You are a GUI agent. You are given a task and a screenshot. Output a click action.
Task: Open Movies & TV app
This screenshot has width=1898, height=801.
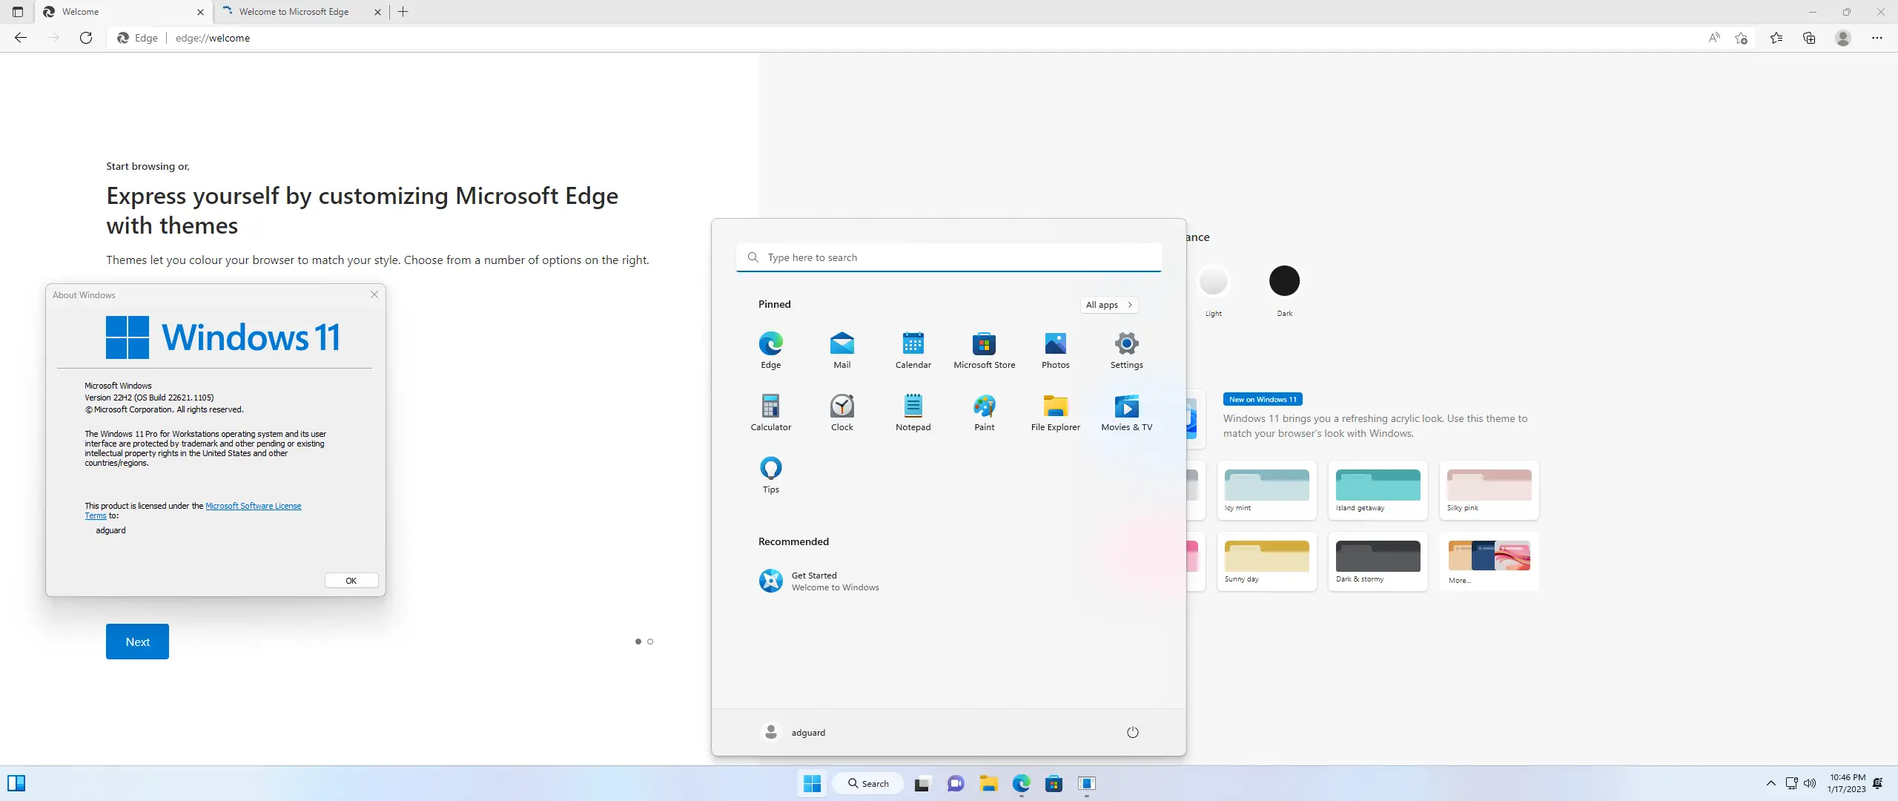click(1126, 407)
